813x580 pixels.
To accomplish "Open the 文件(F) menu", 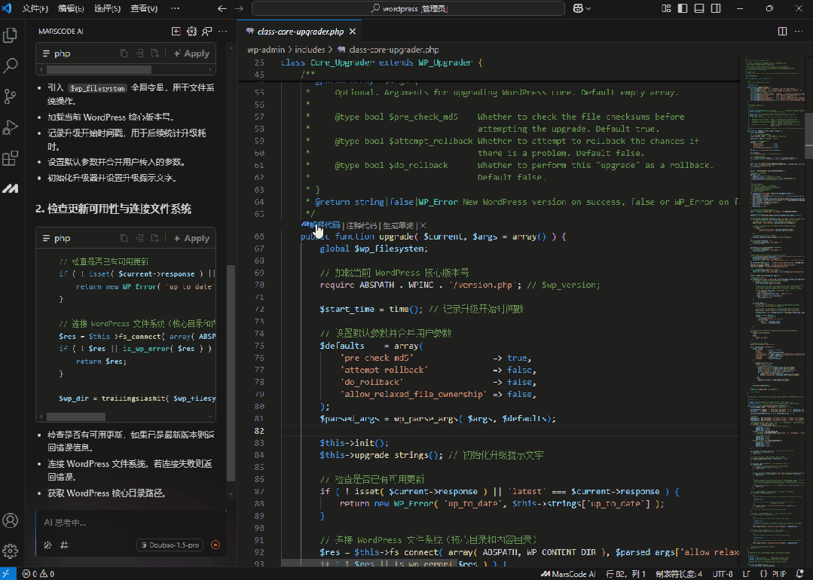I will (35, 8).
